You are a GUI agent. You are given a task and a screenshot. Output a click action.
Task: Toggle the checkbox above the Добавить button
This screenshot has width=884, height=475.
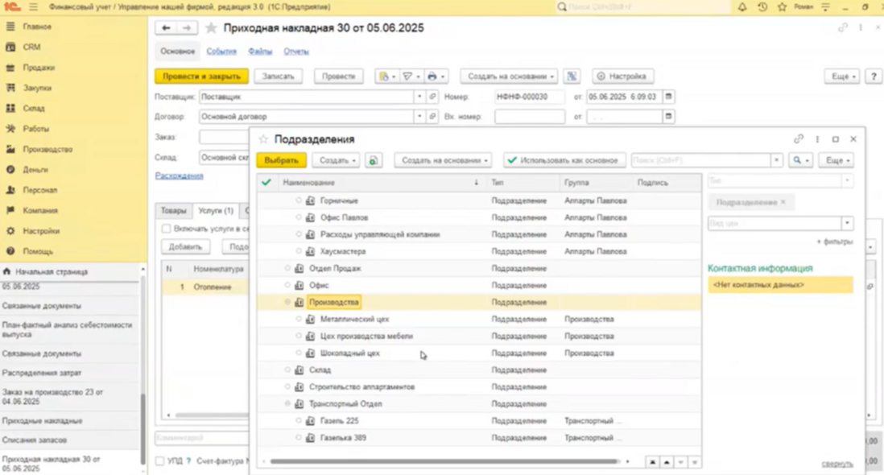click(x=166, y=229)
